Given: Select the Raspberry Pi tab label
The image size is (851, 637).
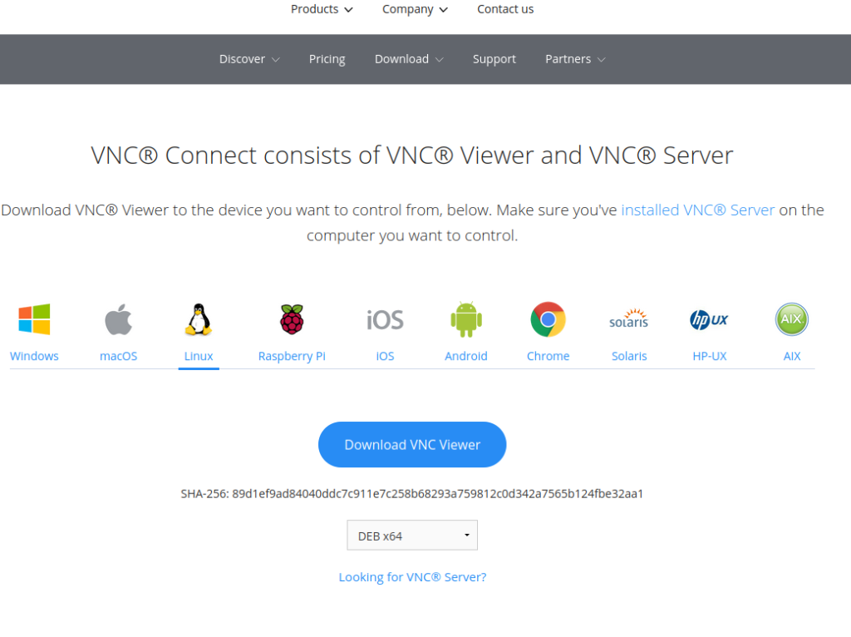Looking at the screenshot, I should click(292, 356).
